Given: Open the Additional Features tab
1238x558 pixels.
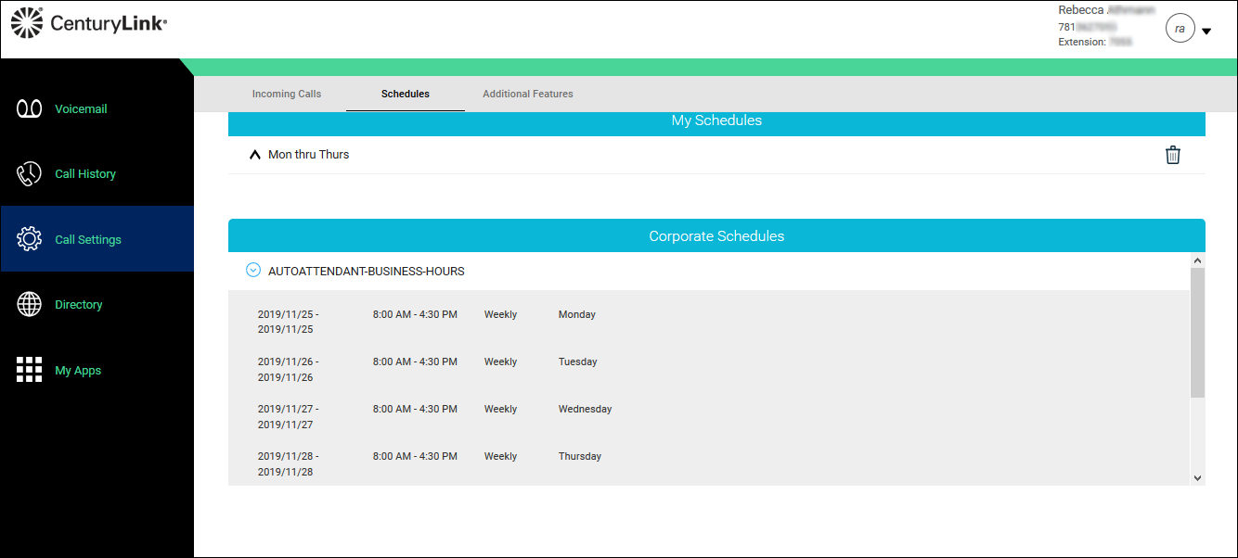Looking at the screenshot, I should (528, 94).
